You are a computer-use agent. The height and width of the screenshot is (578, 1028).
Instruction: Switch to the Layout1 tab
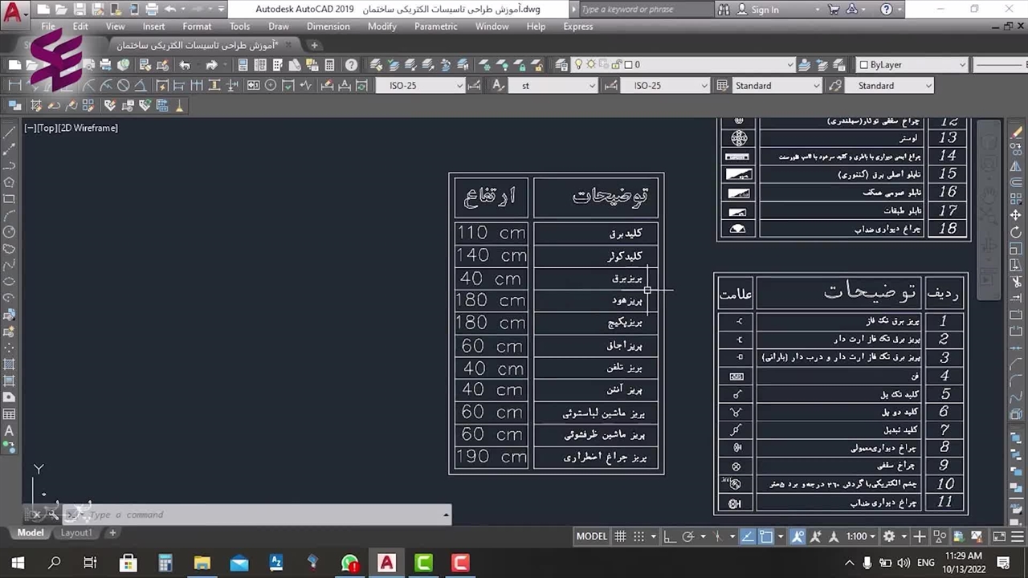coord(76,533)
